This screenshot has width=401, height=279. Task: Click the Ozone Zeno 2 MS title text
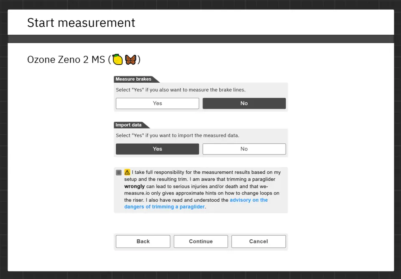pos(84,60)
